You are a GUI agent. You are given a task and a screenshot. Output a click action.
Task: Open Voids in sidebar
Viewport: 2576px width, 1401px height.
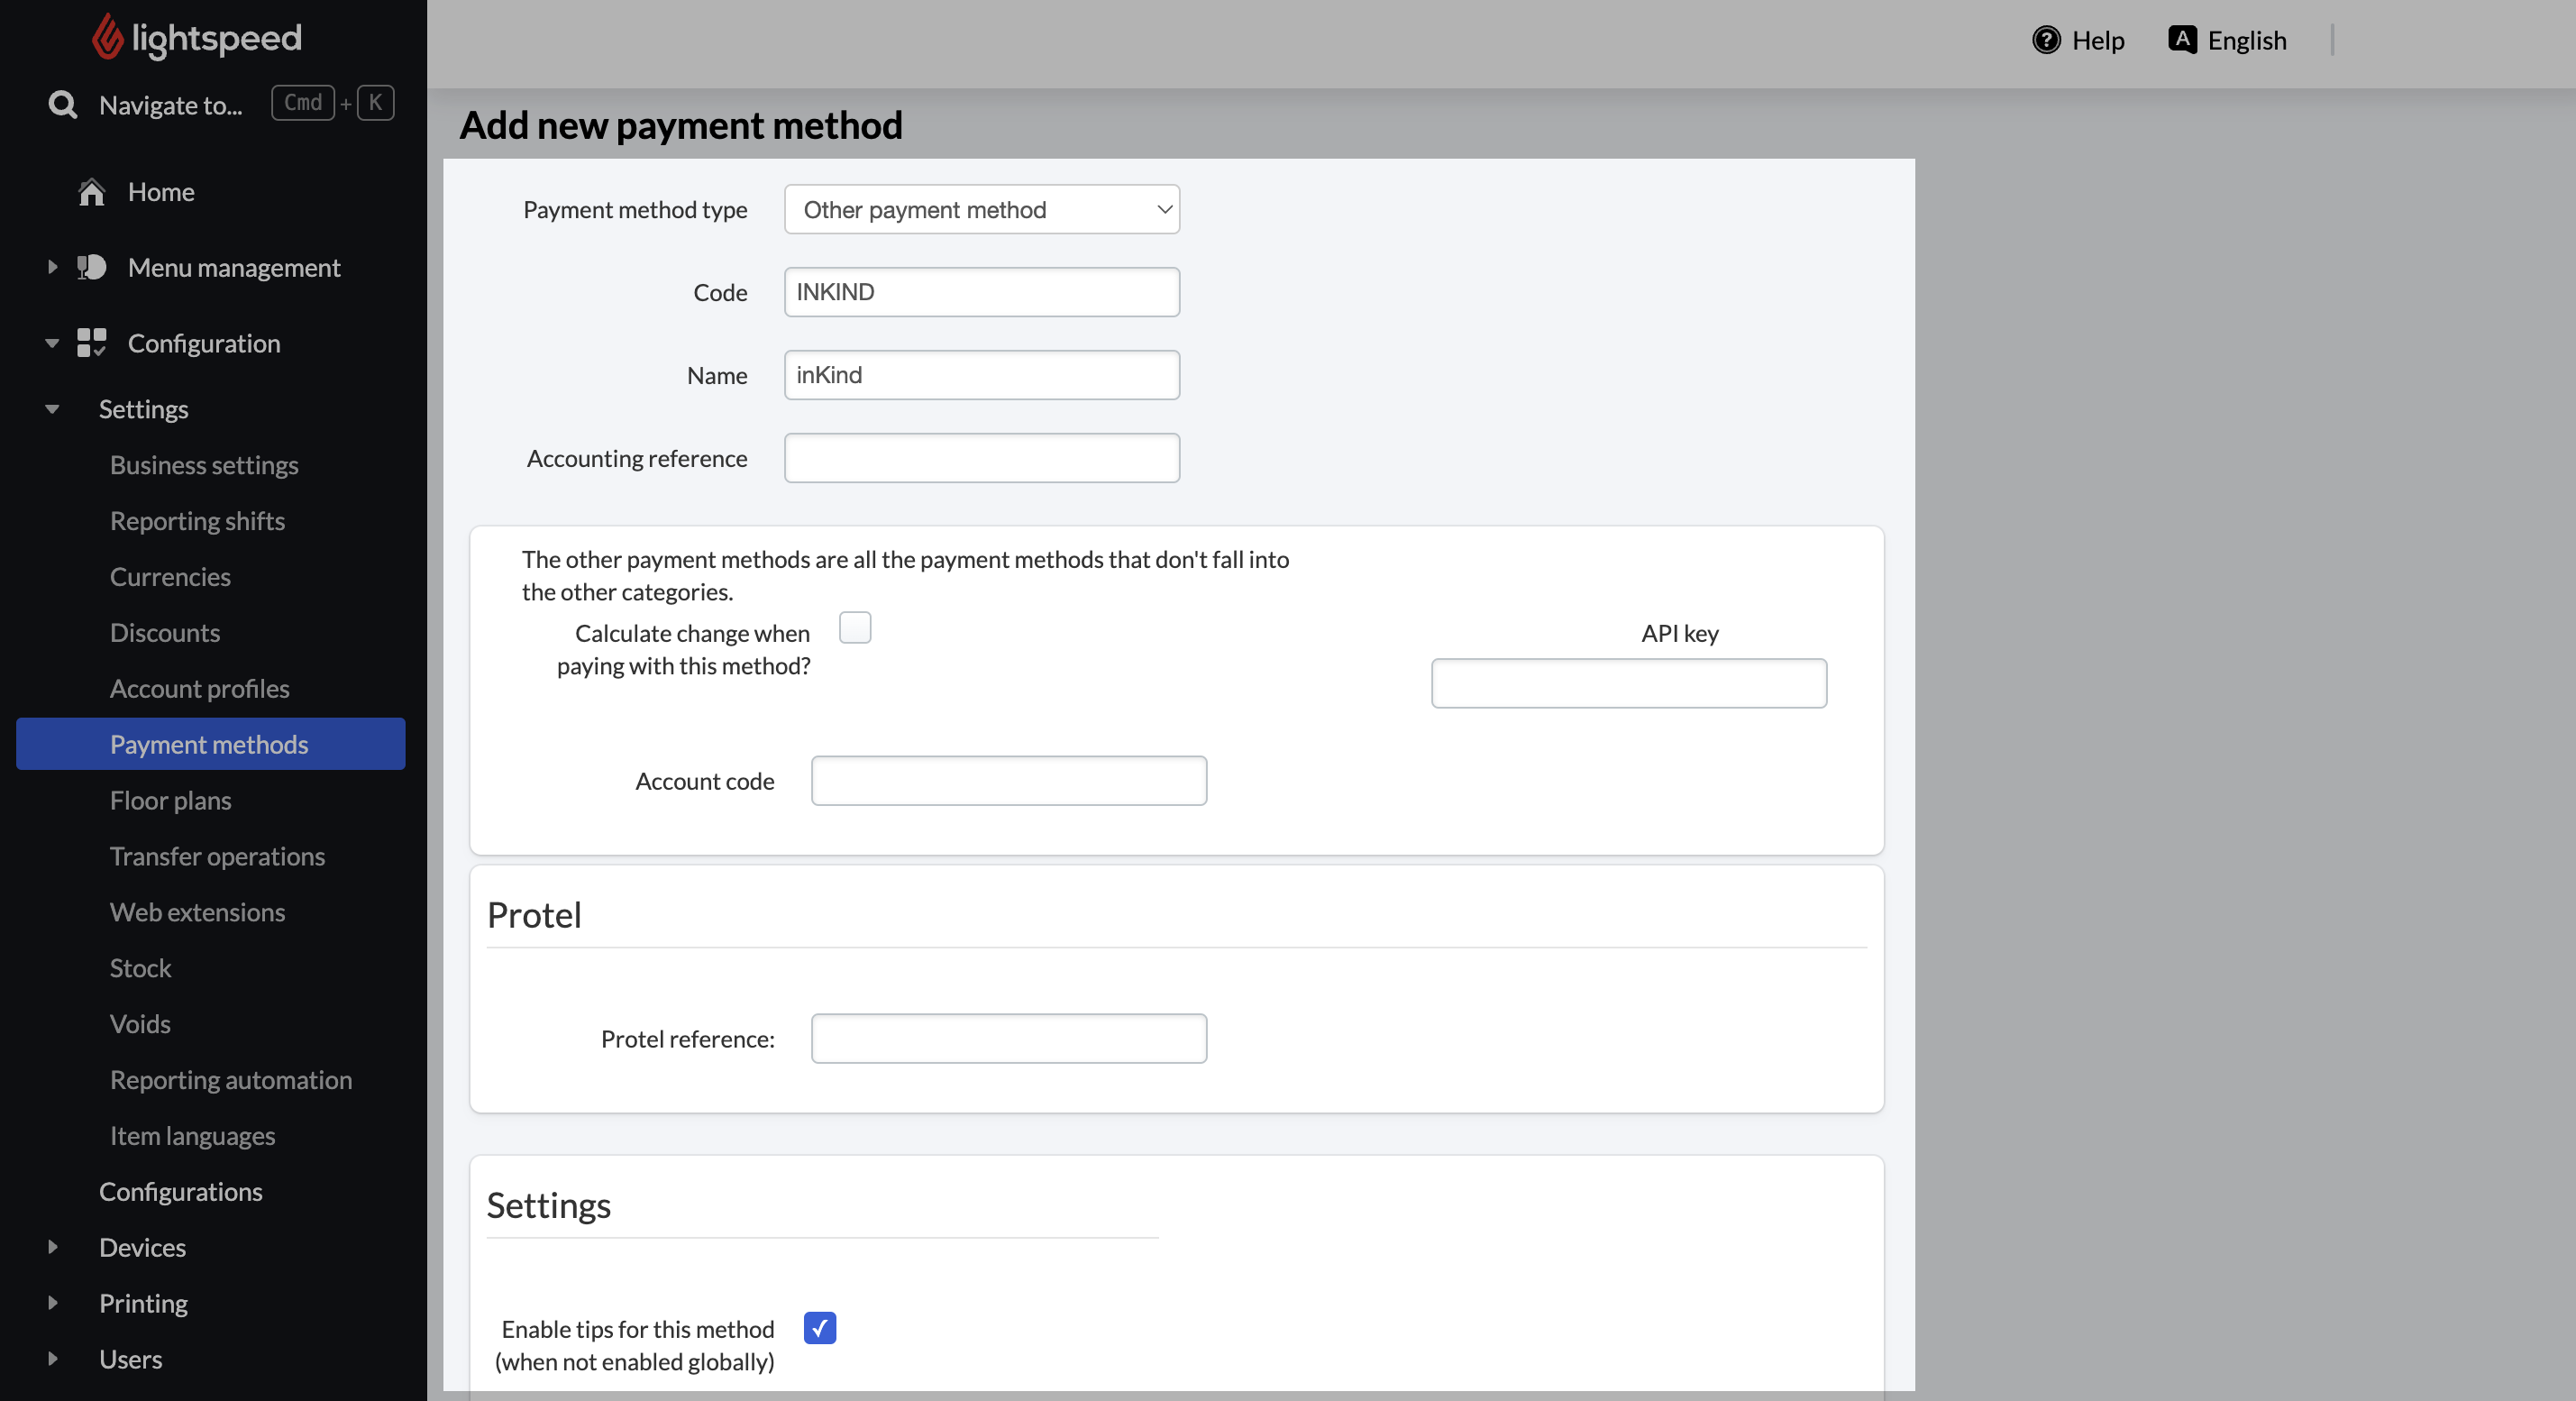pos(140,1024)
